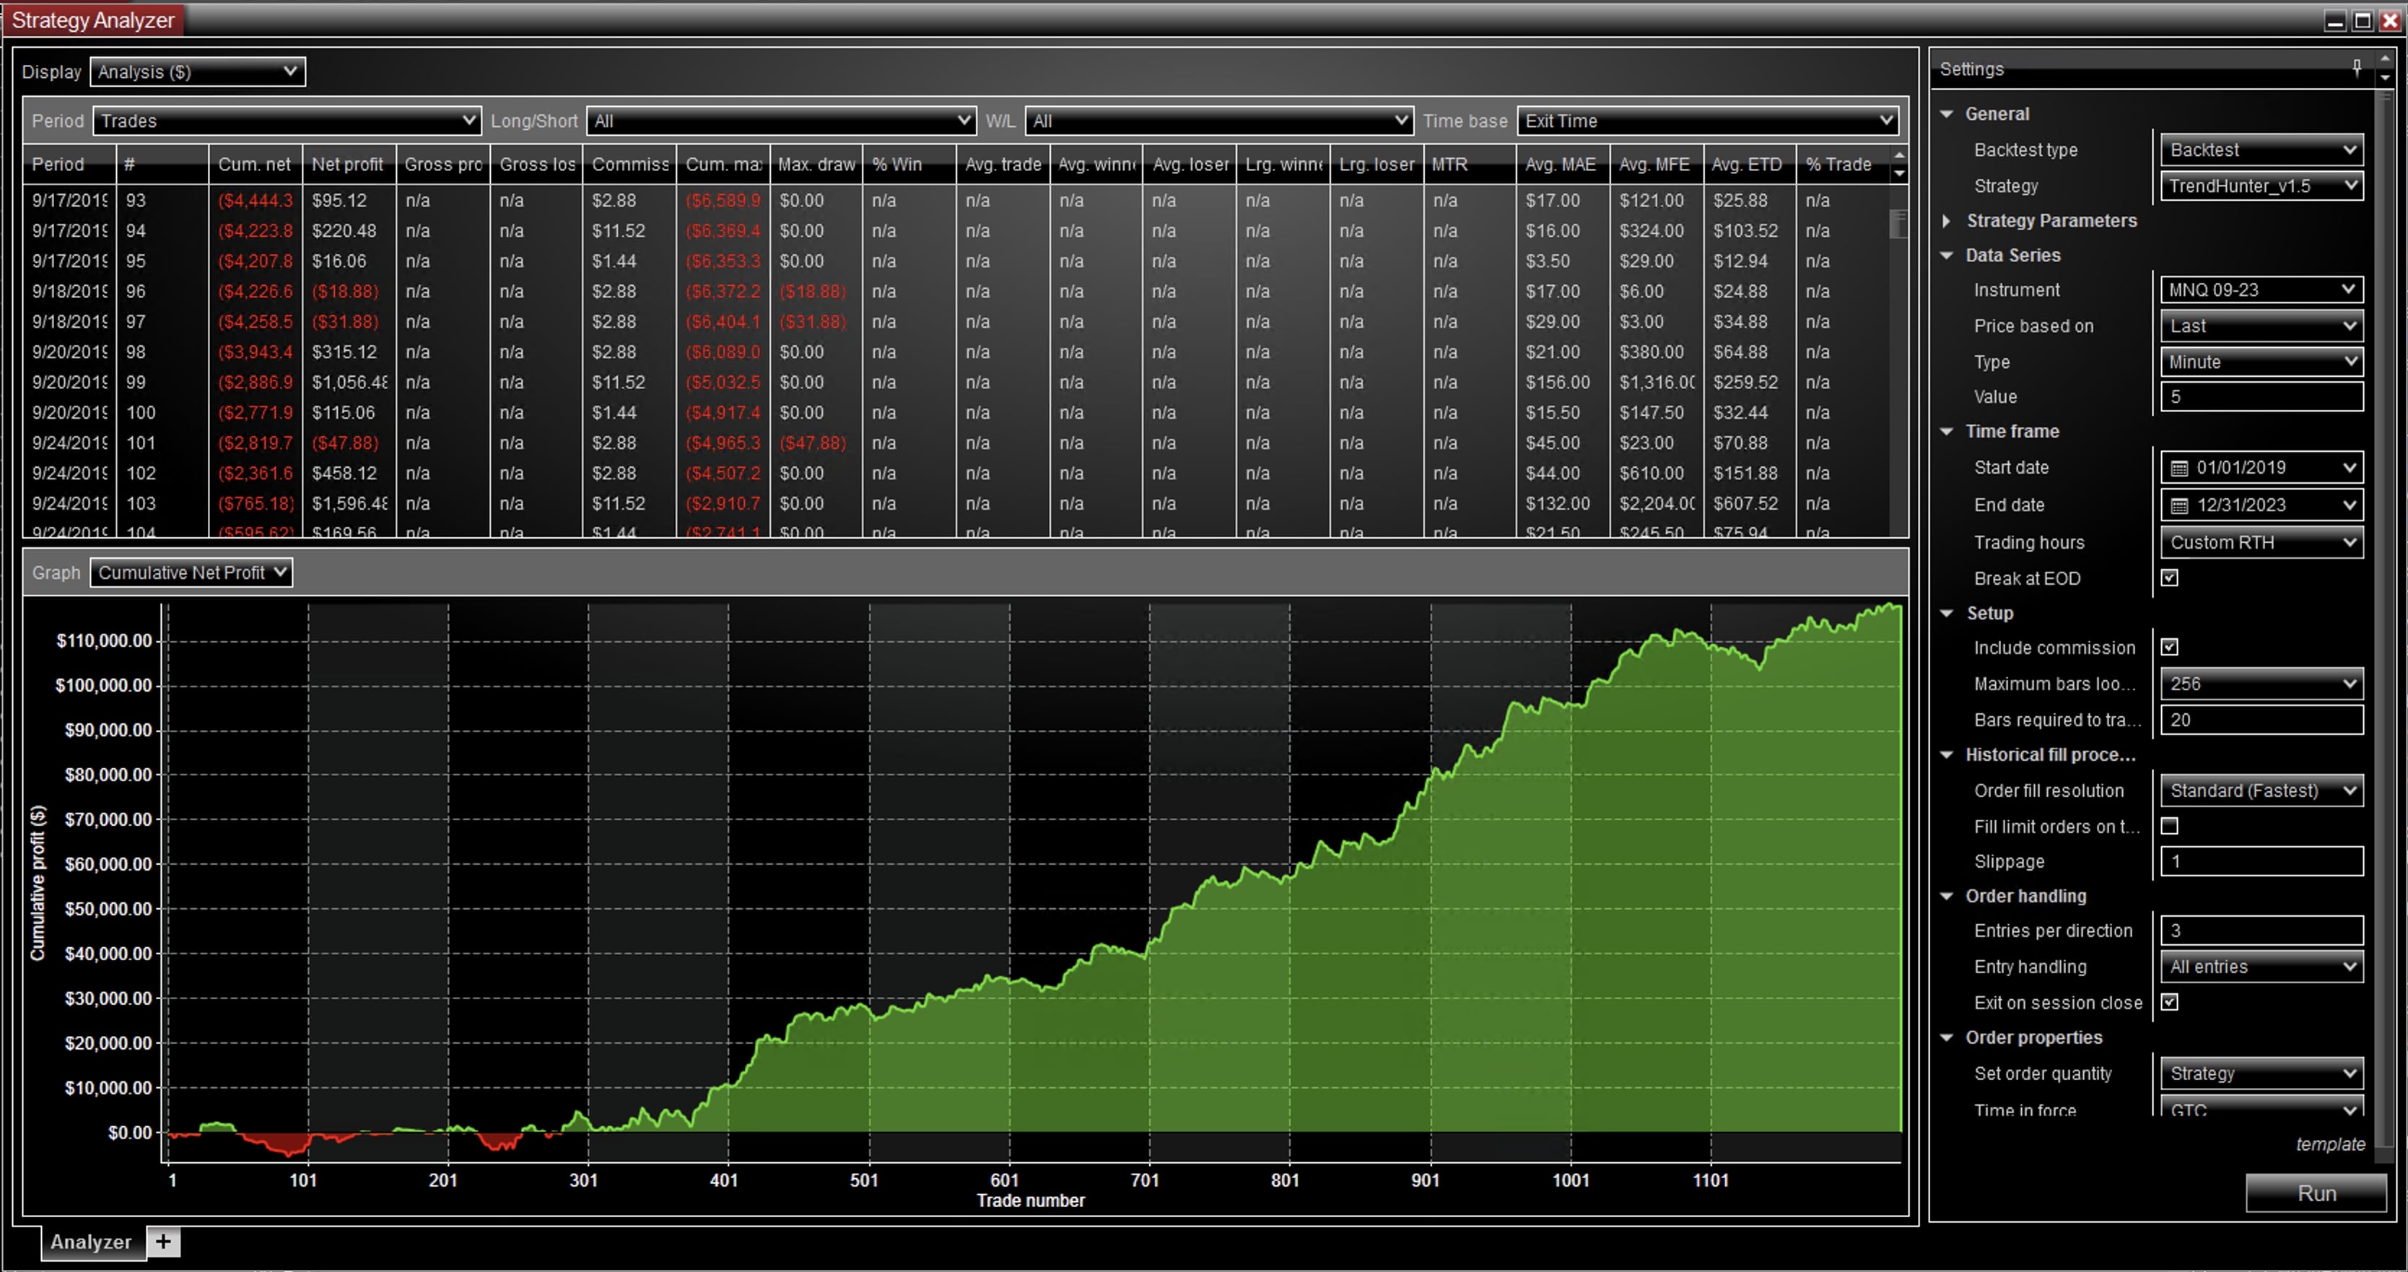This screenshot has height=1272, width=2408.
Task: Disable Include commission
Action: click(x=2171, y=647)
